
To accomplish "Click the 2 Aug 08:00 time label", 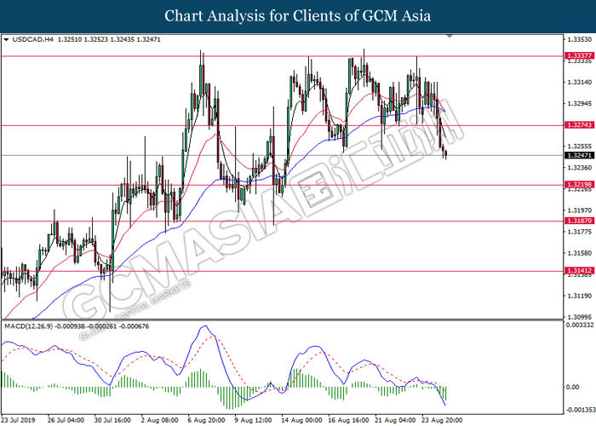I will click(x=160, y=420).
